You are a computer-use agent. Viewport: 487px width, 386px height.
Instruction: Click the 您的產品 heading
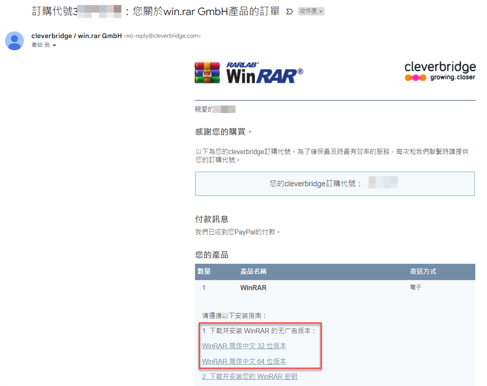[212, 255]
